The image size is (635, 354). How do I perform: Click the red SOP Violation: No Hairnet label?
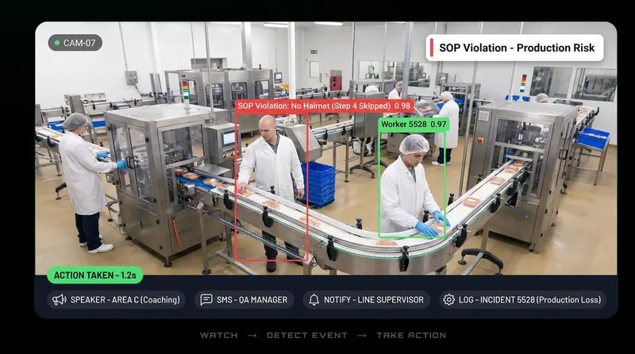coord(325,106)
